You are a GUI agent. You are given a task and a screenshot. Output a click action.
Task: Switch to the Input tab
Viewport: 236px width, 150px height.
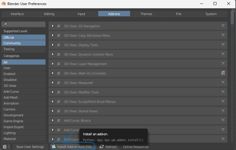(81, 14)
